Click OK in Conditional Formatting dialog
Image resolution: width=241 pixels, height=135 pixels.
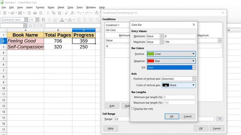click(x=201, y=128)
